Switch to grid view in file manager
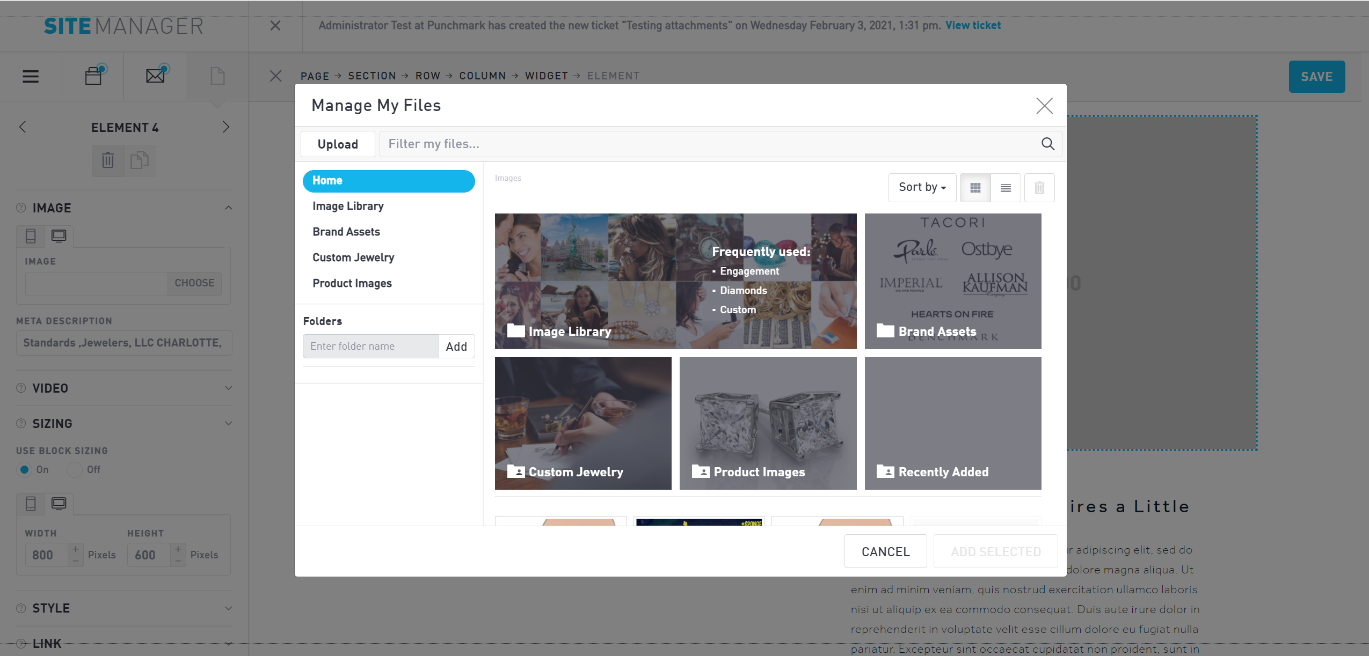 point(975,188)
